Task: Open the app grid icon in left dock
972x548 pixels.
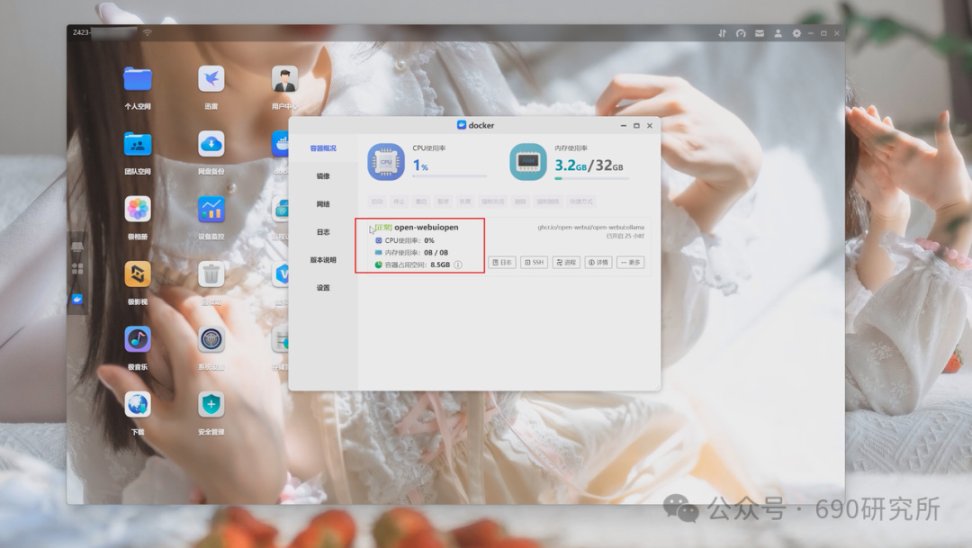Action: (77, 268)
